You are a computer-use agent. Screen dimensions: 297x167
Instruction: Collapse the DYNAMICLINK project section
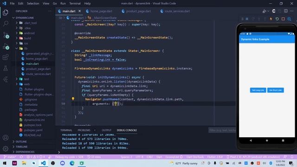pyautogui.click(x=25, y=18)
